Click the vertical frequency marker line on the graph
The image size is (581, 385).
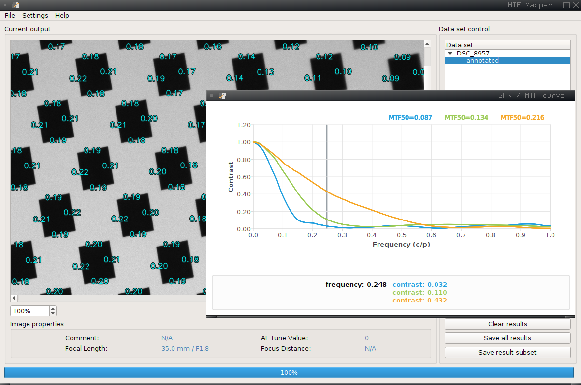[x=326, y=177]
